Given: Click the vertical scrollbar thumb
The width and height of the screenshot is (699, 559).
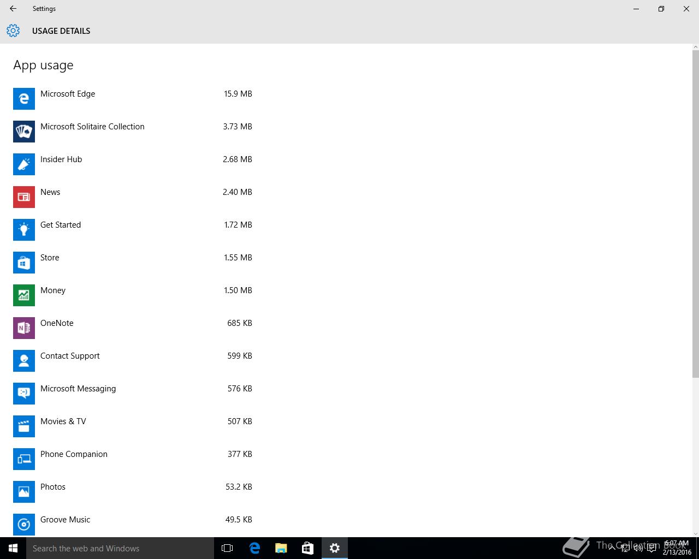Looking at the screenshot, I should click(695, 213).
